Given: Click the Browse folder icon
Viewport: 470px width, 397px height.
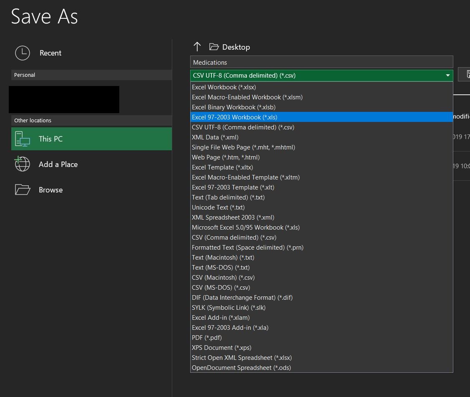Looking at the screenshot, I should tap(22, 190).
